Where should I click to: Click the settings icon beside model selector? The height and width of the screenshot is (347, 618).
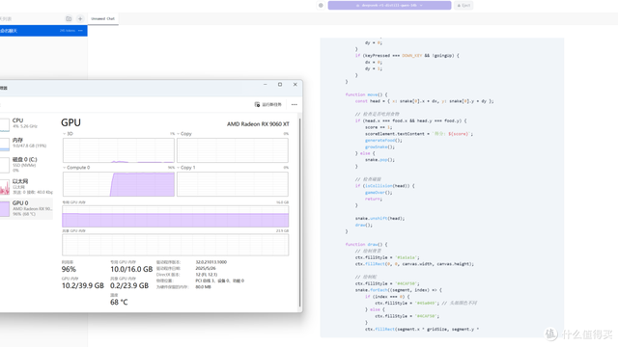tap(321, 6)
